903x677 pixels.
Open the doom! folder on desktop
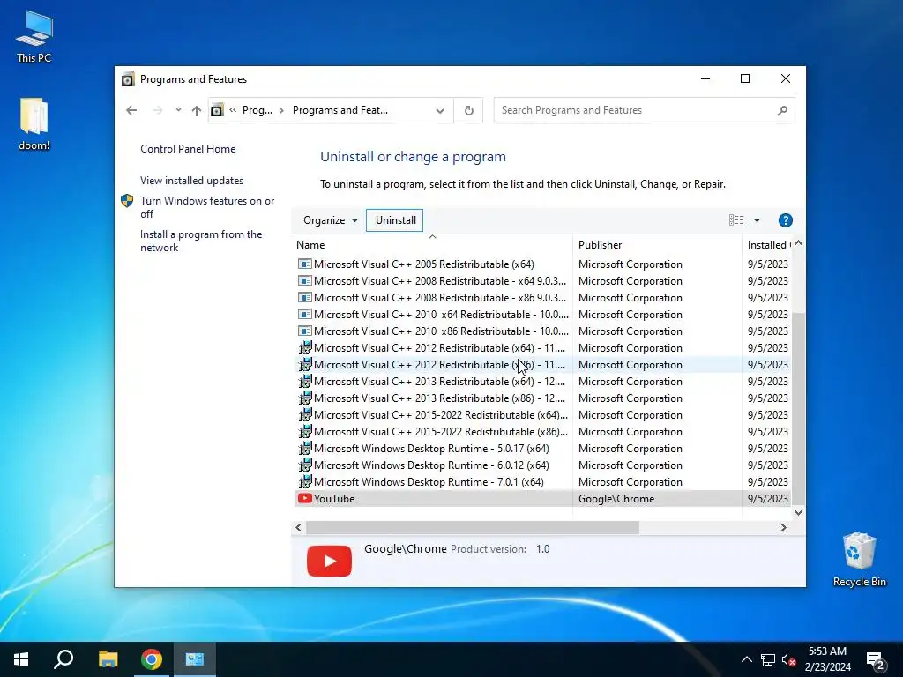(x=34, y=123)
